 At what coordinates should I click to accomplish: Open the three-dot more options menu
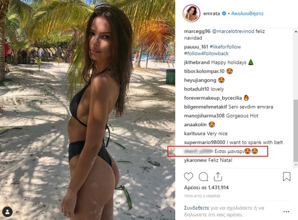pyautogui.click(x=286, y=211)
